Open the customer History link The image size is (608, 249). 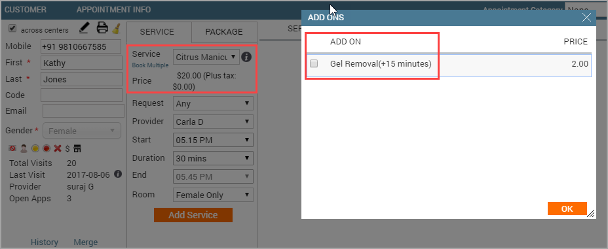(44, 242)
